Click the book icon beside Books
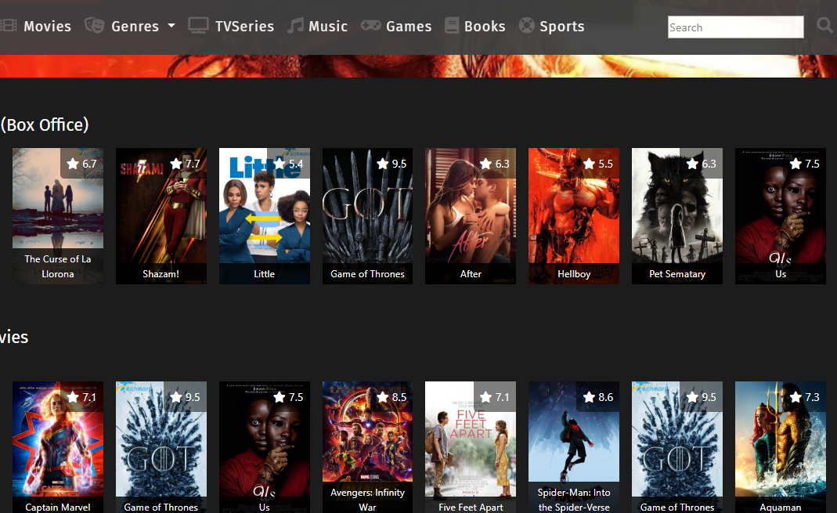The image size is (837, 513). [x=452, y=26]
